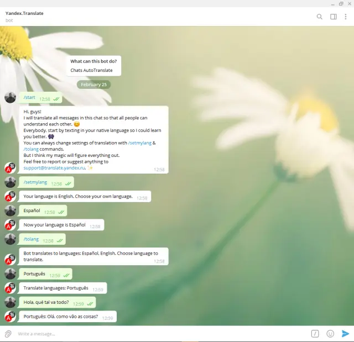Viewport: 354px width, 342px height.
Task: Toggle the right sidebar panel icon
Action: [334, 17]
